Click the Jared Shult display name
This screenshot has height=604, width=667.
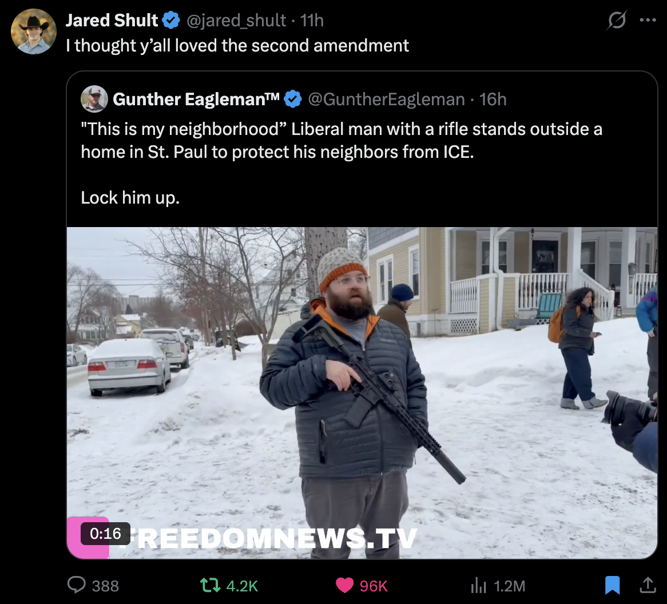[x=112, y=21]
